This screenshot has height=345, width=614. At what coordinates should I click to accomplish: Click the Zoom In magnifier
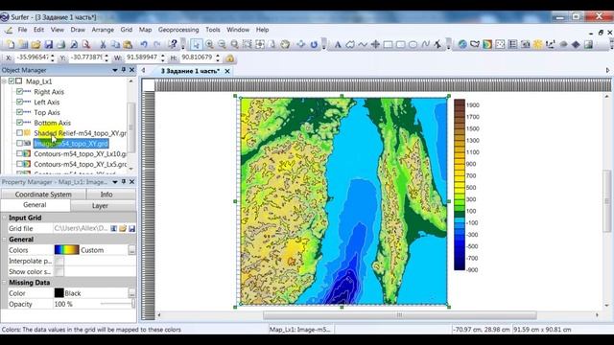tap(209, 44)
